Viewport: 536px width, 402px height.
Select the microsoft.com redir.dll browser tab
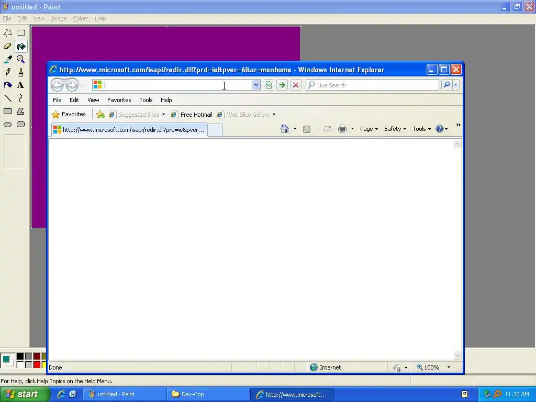129,130
